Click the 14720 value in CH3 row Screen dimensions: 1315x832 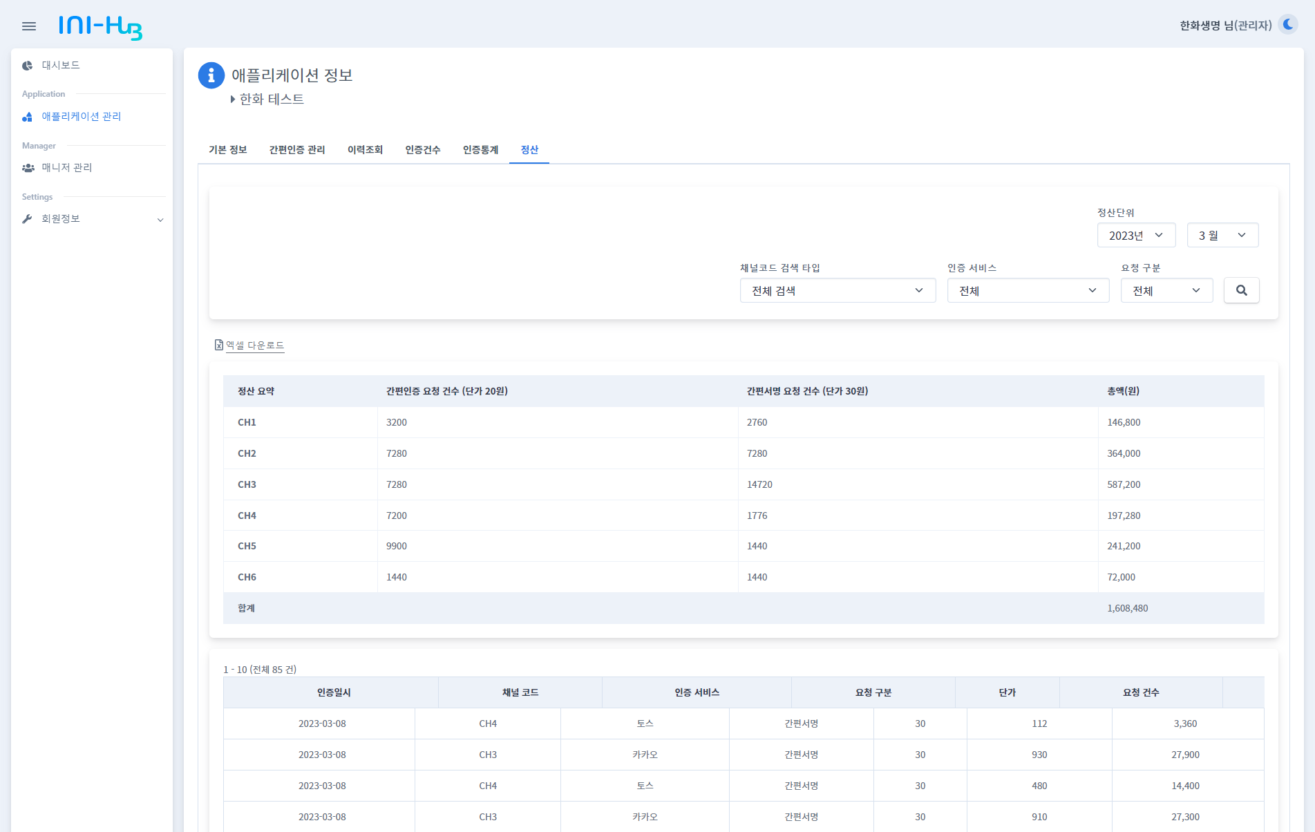point(759,484)
